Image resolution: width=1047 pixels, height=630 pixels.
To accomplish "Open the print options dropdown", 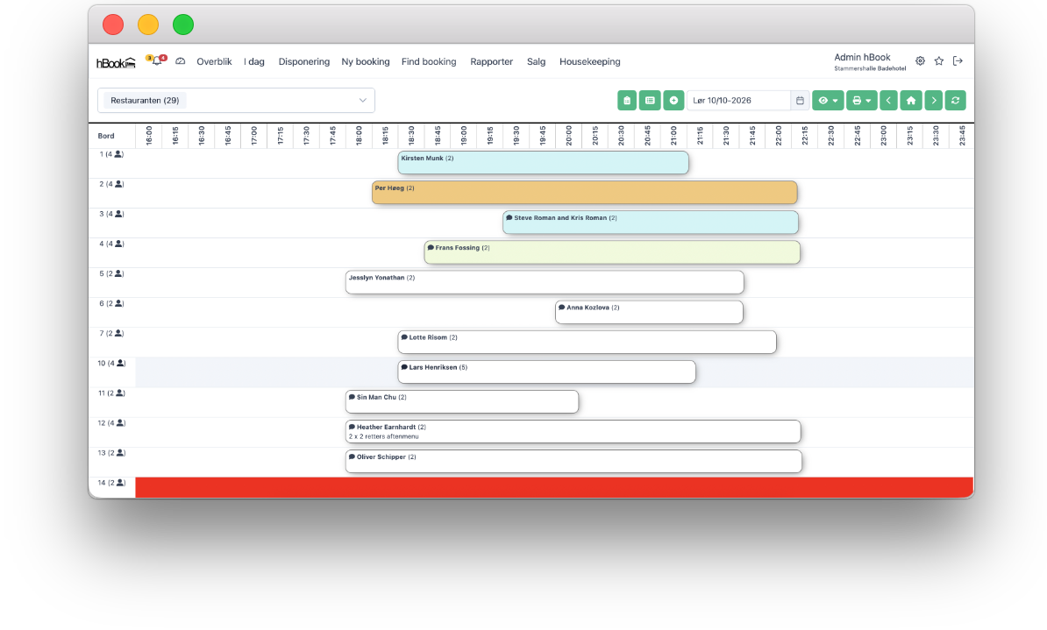I will tap(862, 101).
